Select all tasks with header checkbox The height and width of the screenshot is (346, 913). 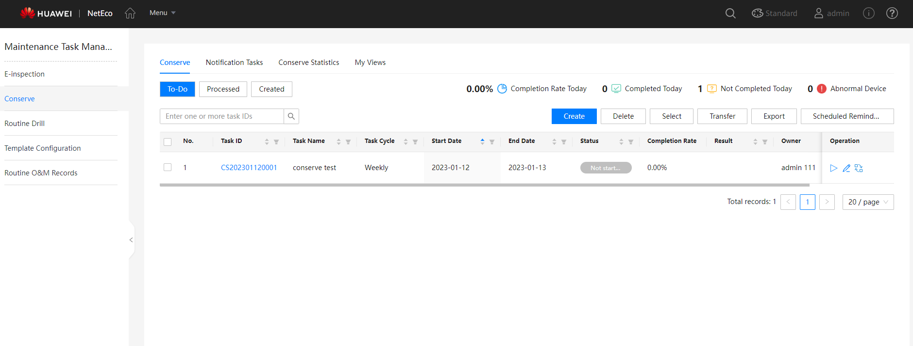tap(168, 142)
